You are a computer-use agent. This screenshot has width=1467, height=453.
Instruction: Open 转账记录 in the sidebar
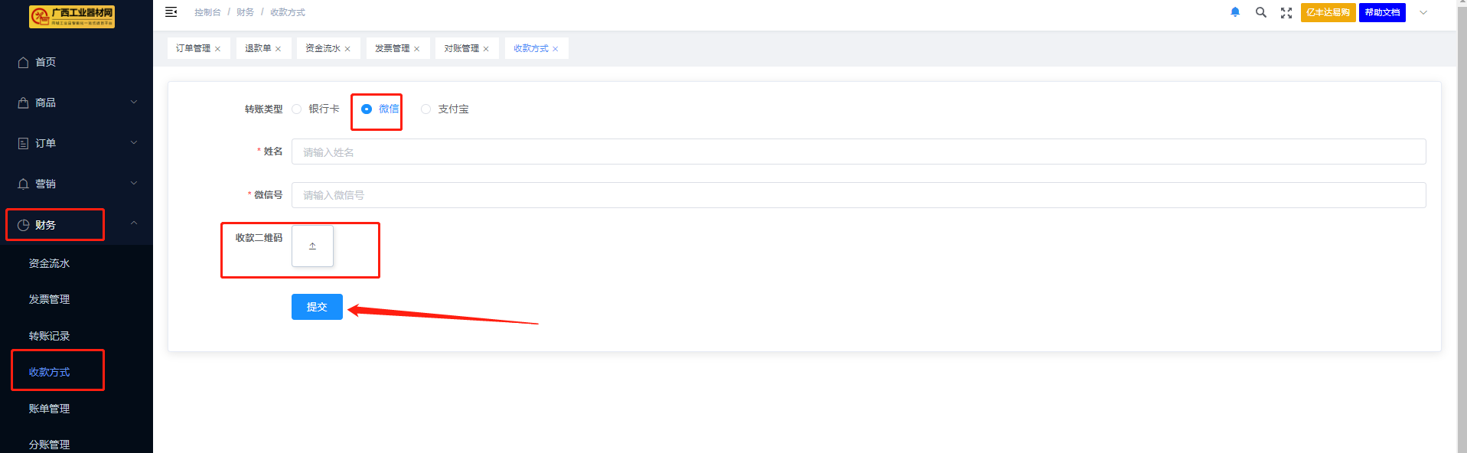(x=49, y=336)
